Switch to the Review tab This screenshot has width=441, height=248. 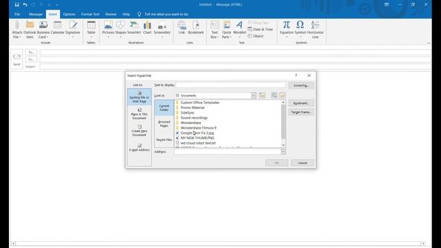coord(111,14)
